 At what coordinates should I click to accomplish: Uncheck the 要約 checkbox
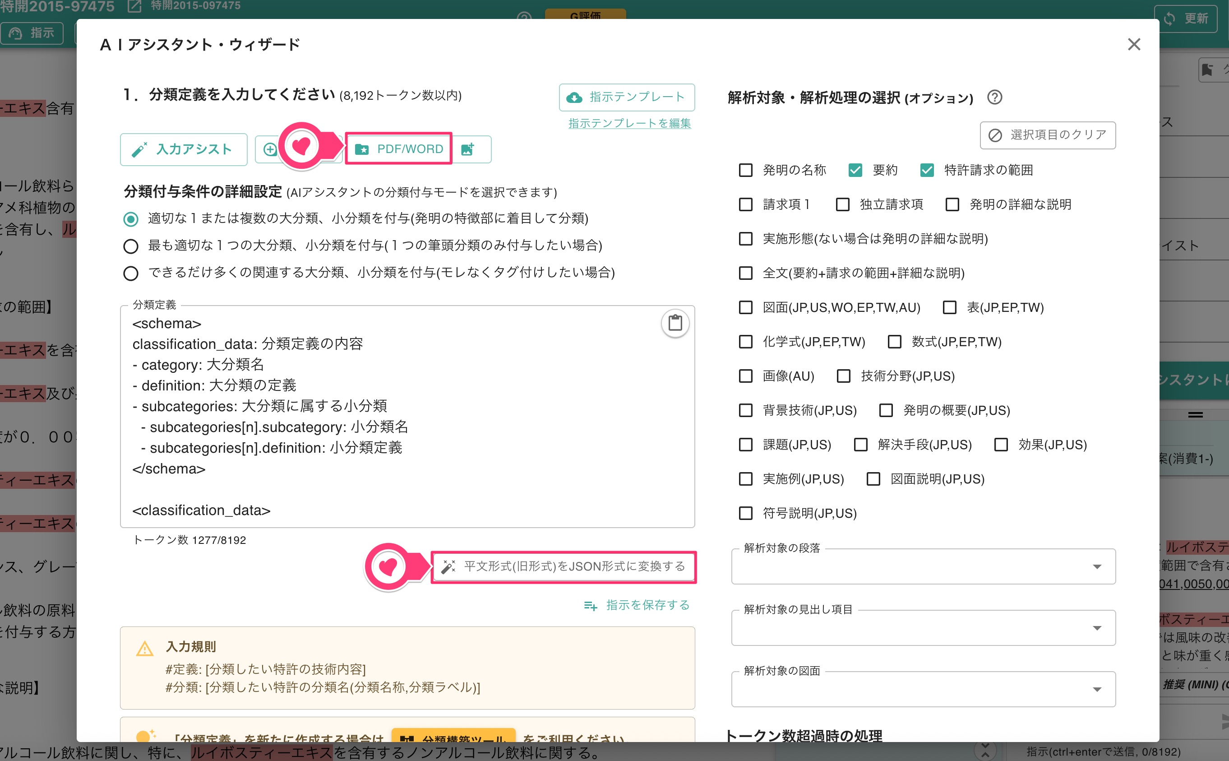point(856,170)
